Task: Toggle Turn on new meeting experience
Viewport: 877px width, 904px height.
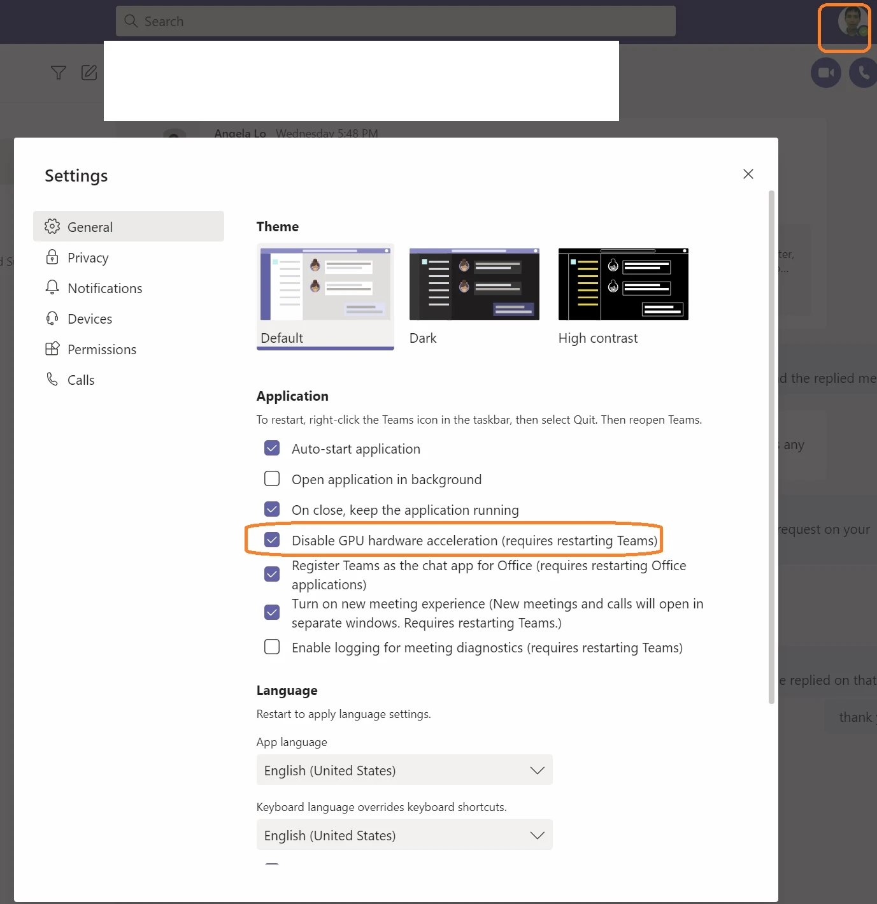Action: (272, 612)
